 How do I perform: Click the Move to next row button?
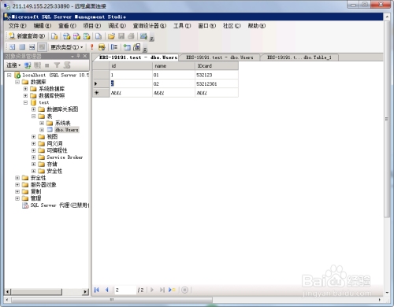152,290
